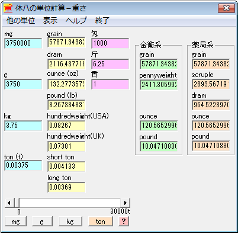Click the mg range button

pos(15,222)
